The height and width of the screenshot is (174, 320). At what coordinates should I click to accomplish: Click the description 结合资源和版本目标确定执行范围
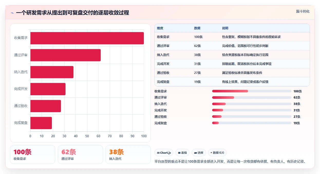[x=245, y=55]
